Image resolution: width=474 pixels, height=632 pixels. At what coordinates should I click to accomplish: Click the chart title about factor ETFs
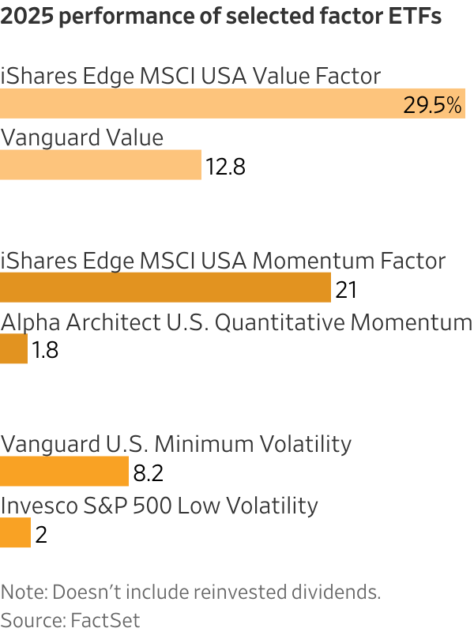[x=221, y=17]
